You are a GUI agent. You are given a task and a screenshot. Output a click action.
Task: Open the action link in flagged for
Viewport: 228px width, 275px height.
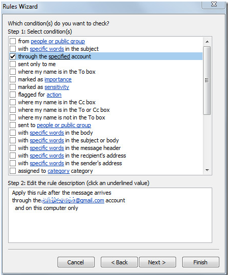point(54,95)
